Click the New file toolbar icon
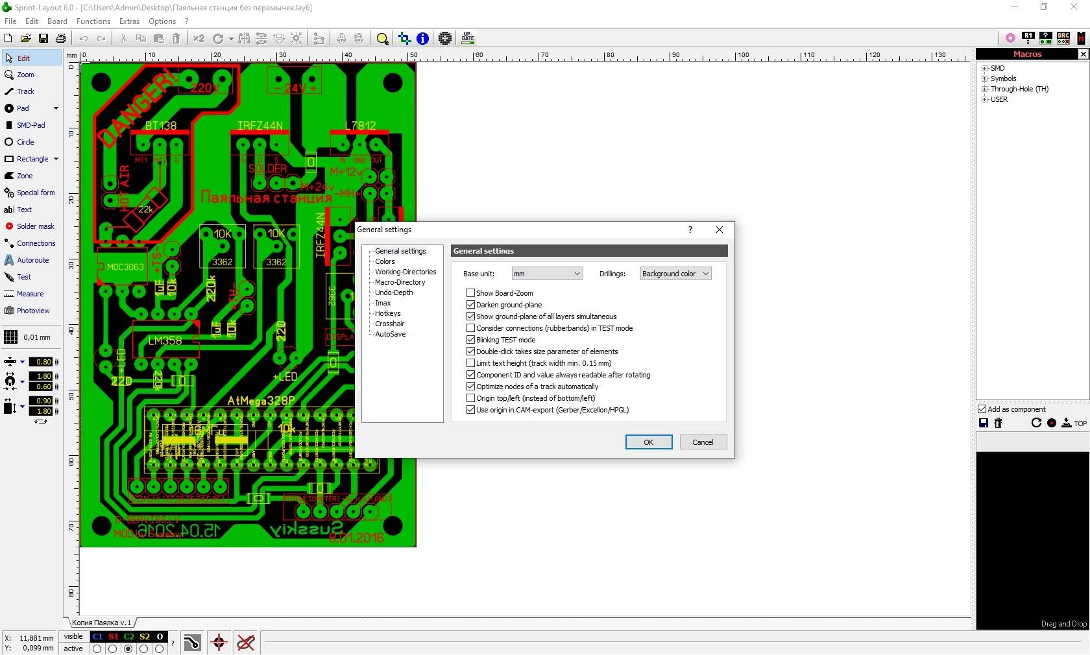This screenshot has width=1090, height=655. point(8,38)
